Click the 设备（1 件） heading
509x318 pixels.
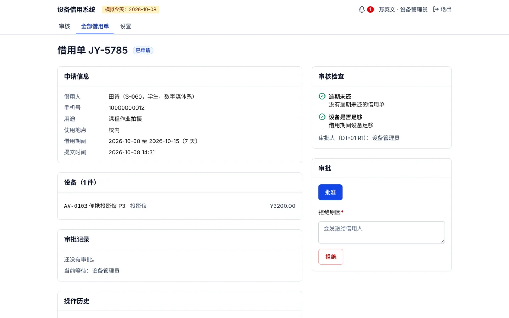[x=81, y=183]
